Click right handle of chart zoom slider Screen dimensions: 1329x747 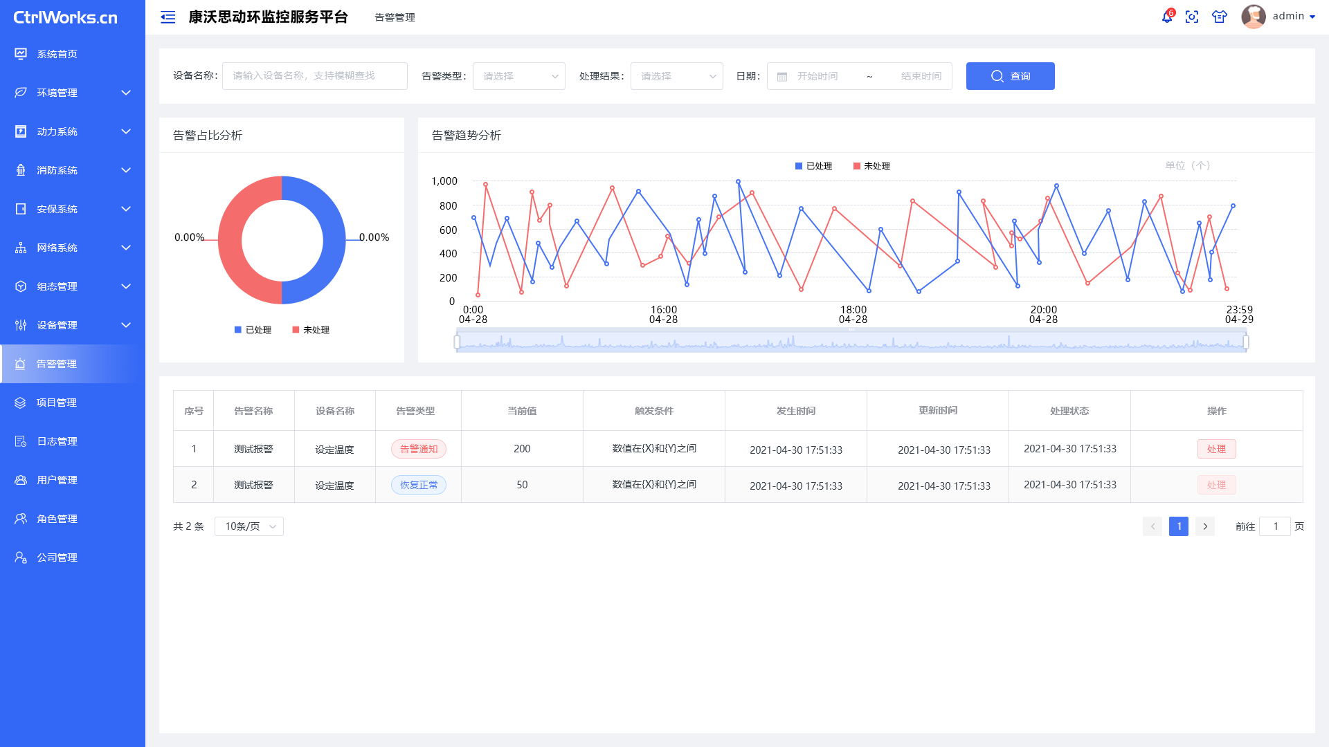coord(1246,342)
